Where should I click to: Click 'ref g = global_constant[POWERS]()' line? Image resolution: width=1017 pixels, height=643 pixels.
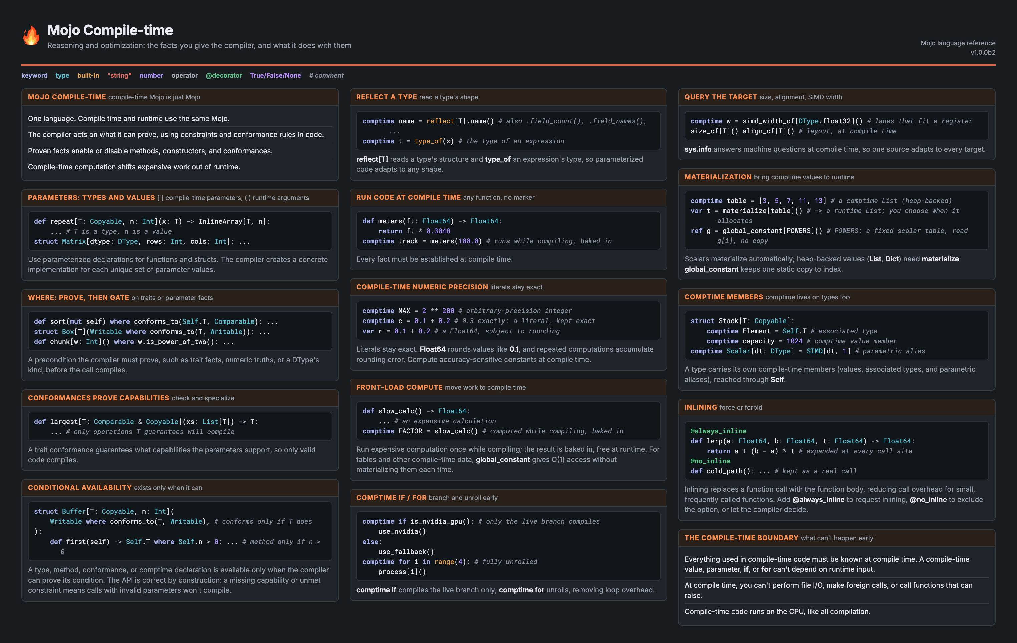[829, 231]
